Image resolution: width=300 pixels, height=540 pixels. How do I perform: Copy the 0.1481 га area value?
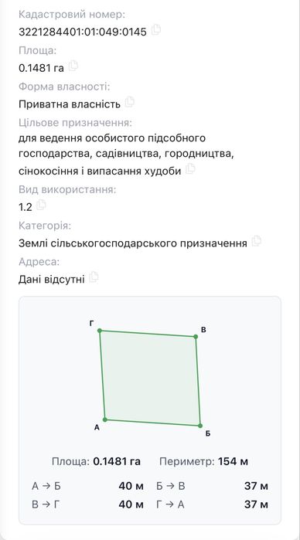pos(73,66)
